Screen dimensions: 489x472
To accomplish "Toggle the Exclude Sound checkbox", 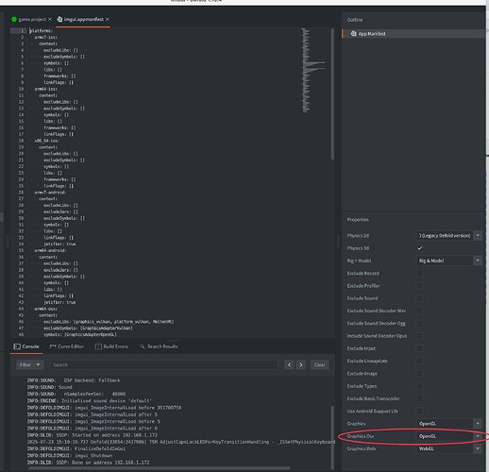I will (x=419, y=298).
